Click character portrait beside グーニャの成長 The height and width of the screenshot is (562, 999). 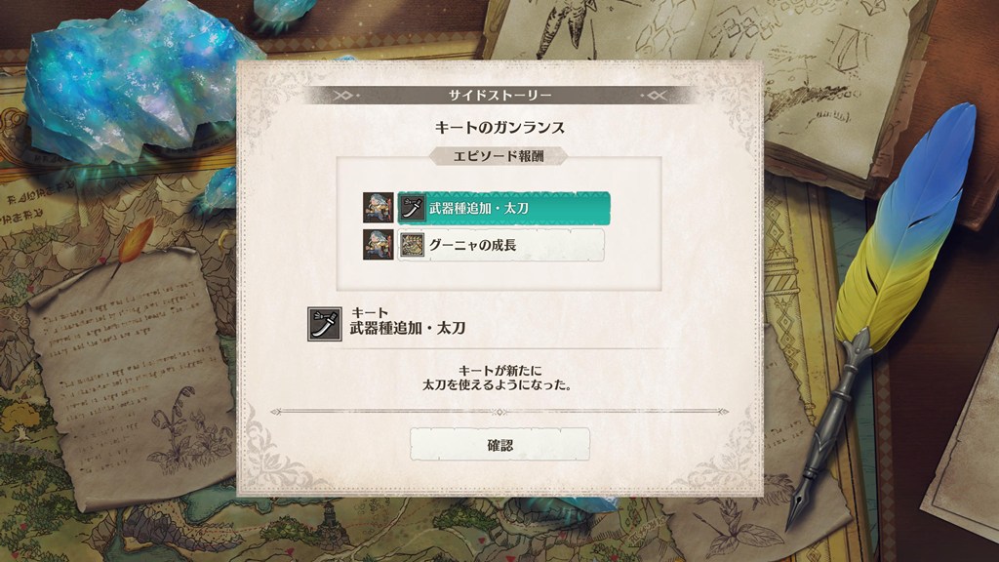pyautogui.click(x=379, y=245)
